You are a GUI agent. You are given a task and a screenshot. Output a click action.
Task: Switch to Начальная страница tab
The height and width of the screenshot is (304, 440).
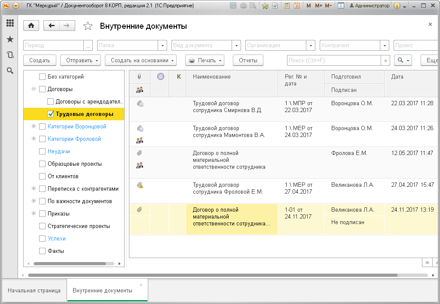34,291
